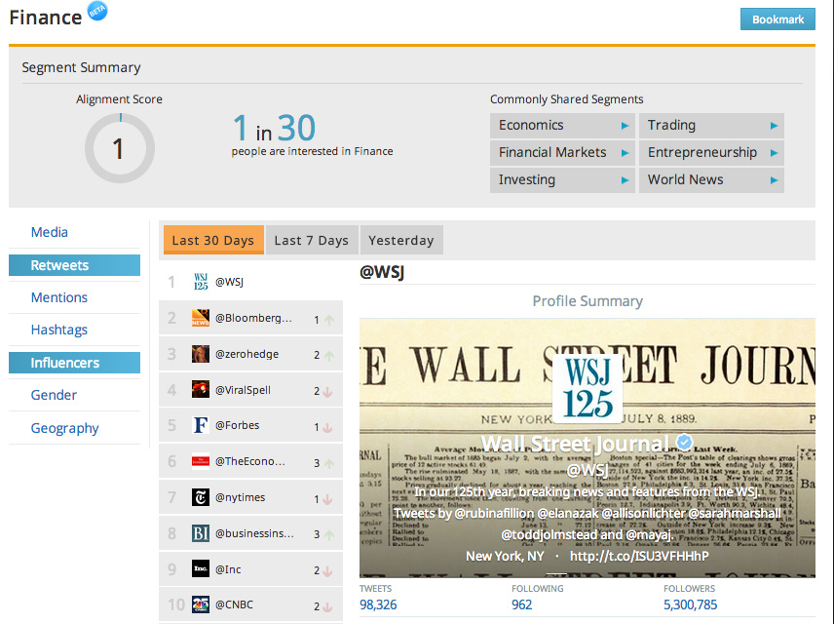This screenshot has height=624, width=834.
Task: Select the @Forbes handle in the list
Action: click(x=237, y=425)
